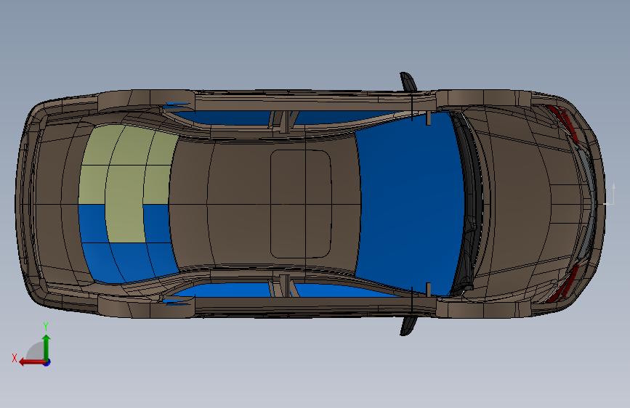
Task: Click the blue Z-axis dot on the triad
Action: (x=47, y=362)
